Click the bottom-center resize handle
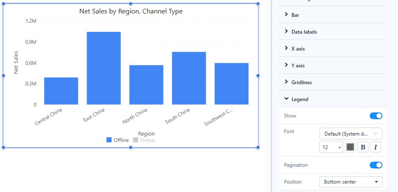Viewport: 398px width, 192px height. click(x=131, y=147)
